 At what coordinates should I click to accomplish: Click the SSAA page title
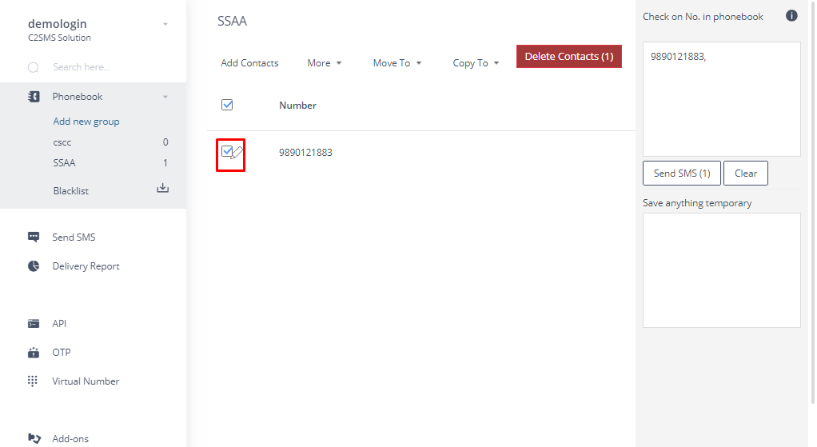pos(232,21)
